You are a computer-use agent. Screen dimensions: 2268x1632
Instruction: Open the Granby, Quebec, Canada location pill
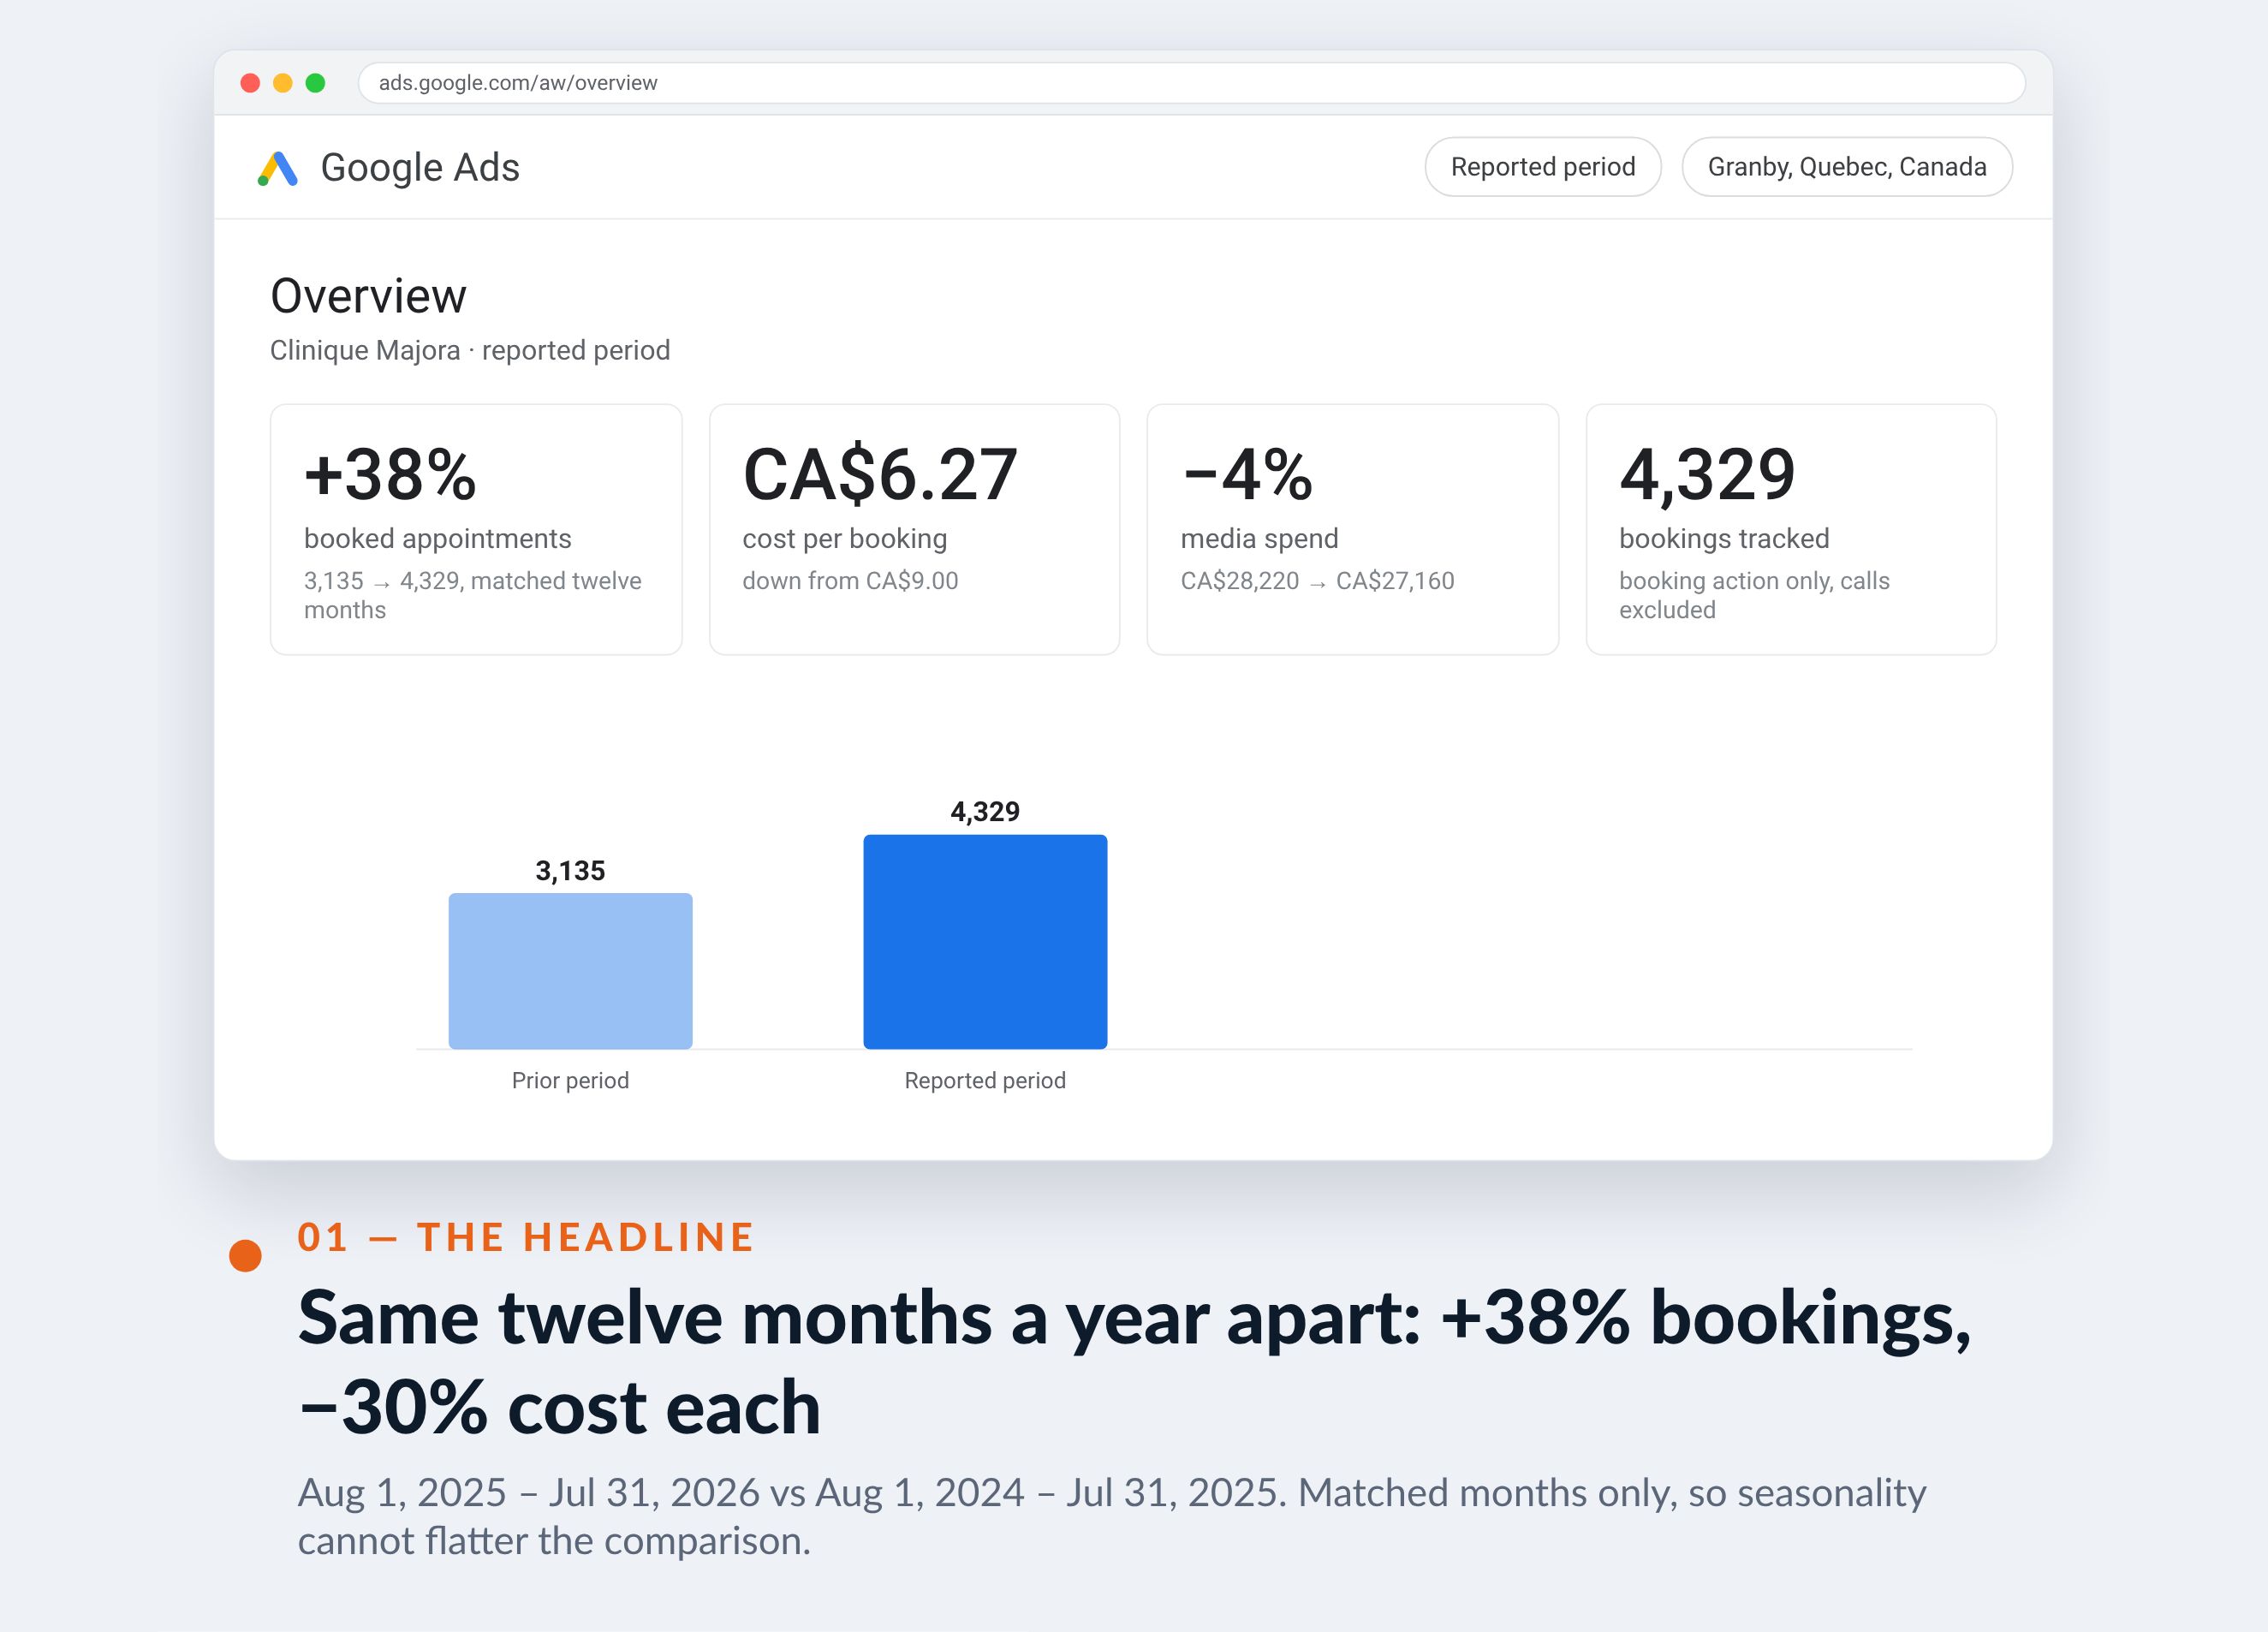[x=1846, y=167]
